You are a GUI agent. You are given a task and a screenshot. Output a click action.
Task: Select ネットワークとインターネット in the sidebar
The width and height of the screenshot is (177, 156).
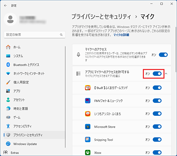coord(34,74)
